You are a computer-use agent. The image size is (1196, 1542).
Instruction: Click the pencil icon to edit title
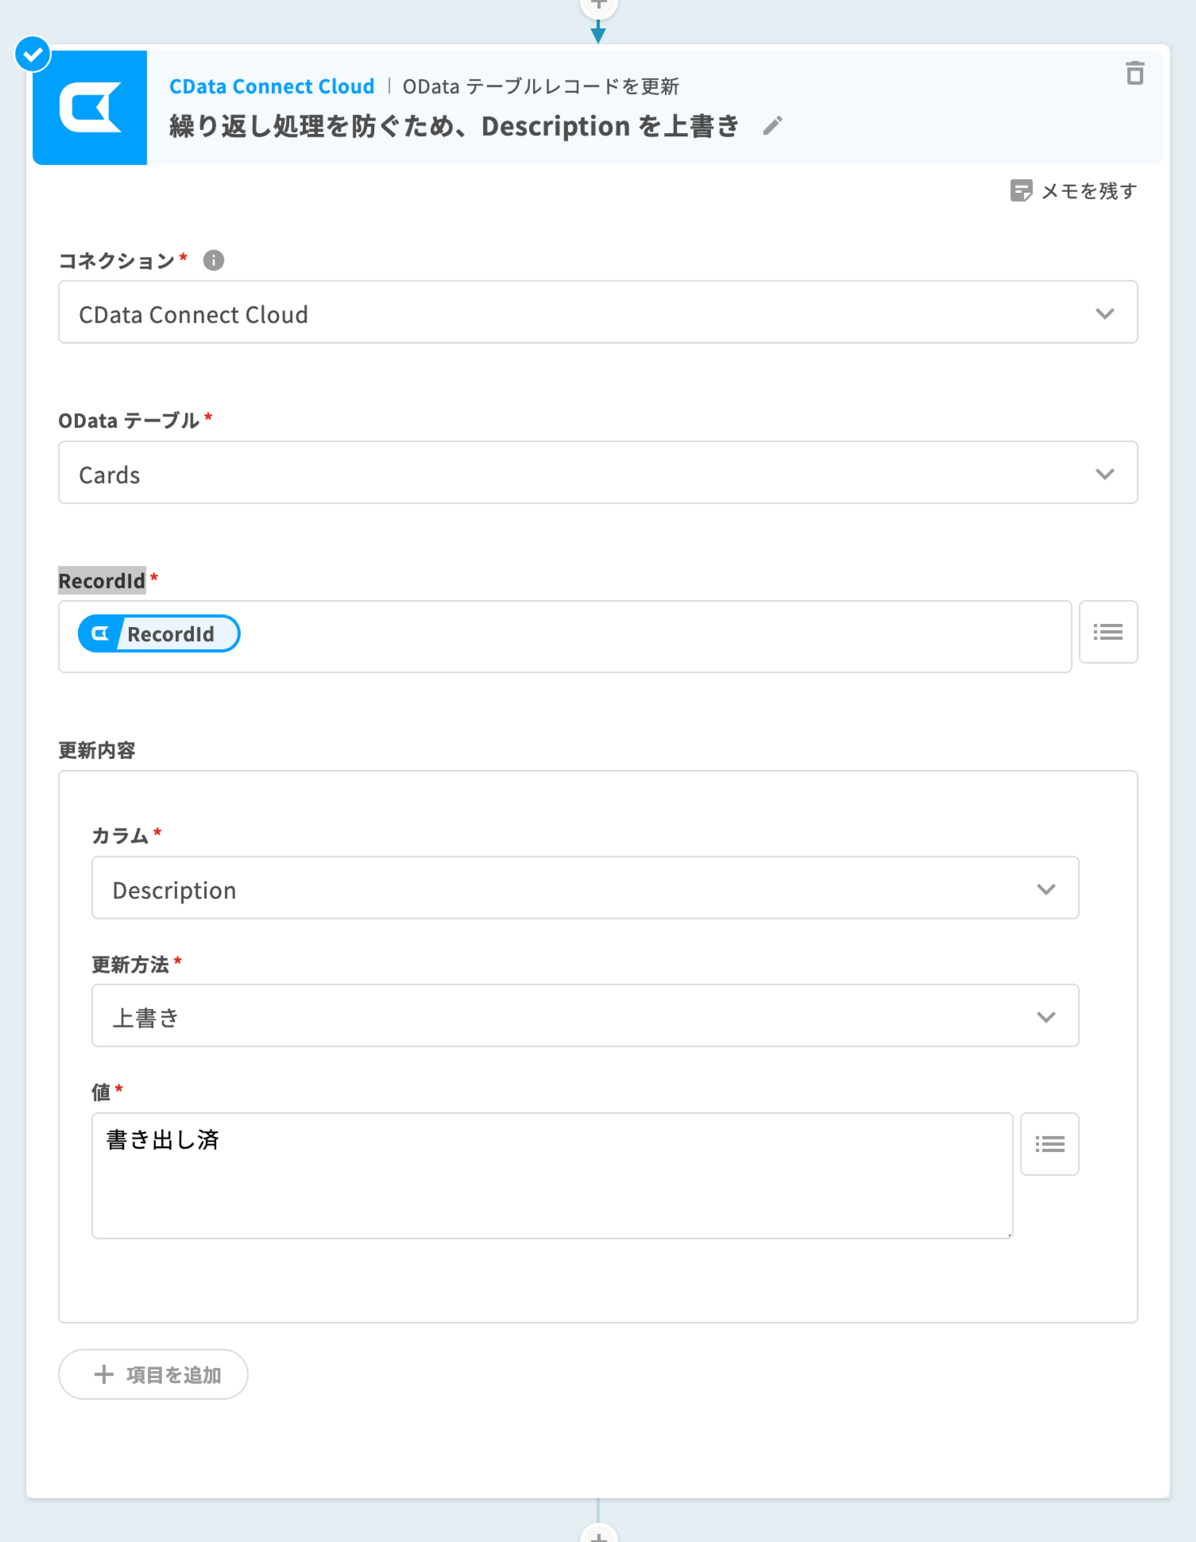click(x=773, y=127)
